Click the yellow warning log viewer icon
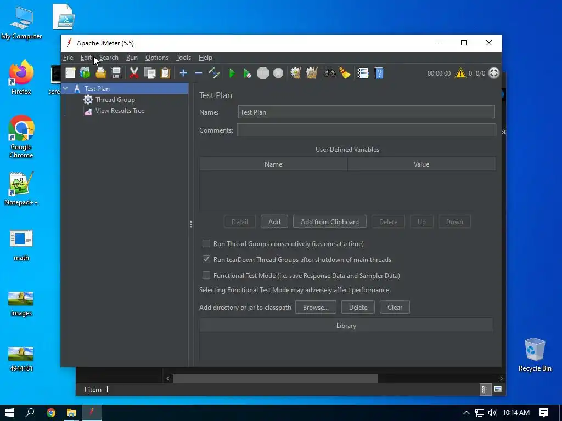The height and width of the screenshot is (421, 562). click(x=460, y=73)
